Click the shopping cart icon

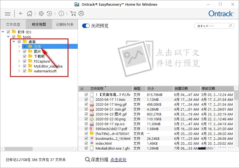[x=73, y=14]
